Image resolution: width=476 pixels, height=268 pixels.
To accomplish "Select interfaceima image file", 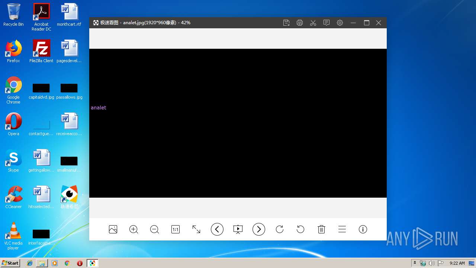I will point(41,237).
